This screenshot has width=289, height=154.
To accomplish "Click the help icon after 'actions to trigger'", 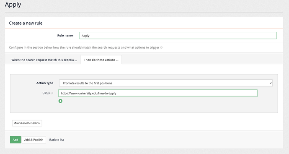I will click(161, 47).
